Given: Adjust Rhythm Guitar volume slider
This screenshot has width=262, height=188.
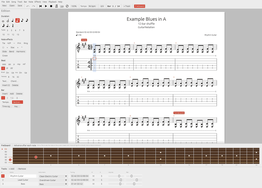Looking at the screenshot, I should [x=116, y=176].
